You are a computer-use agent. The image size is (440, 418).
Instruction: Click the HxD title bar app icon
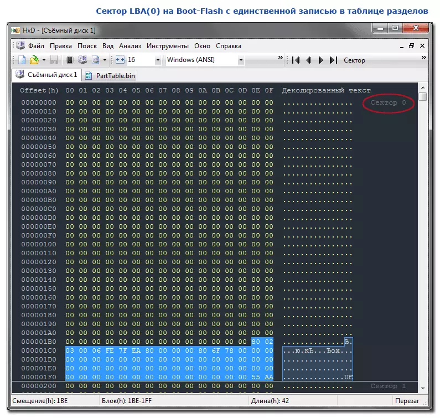tap(15, 30)
